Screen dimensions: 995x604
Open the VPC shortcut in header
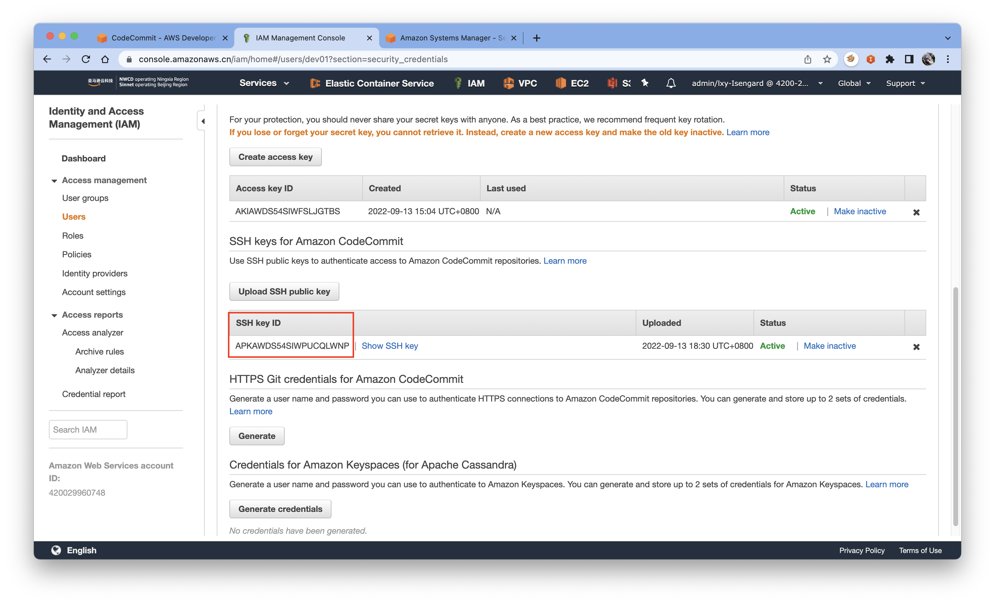[x=520, y=83]
